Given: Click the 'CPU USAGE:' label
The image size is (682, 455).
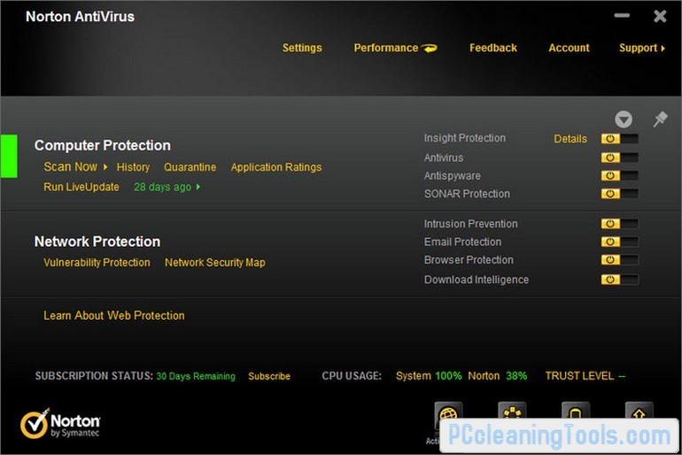Looking at the screenshot, I should point(352,376).
